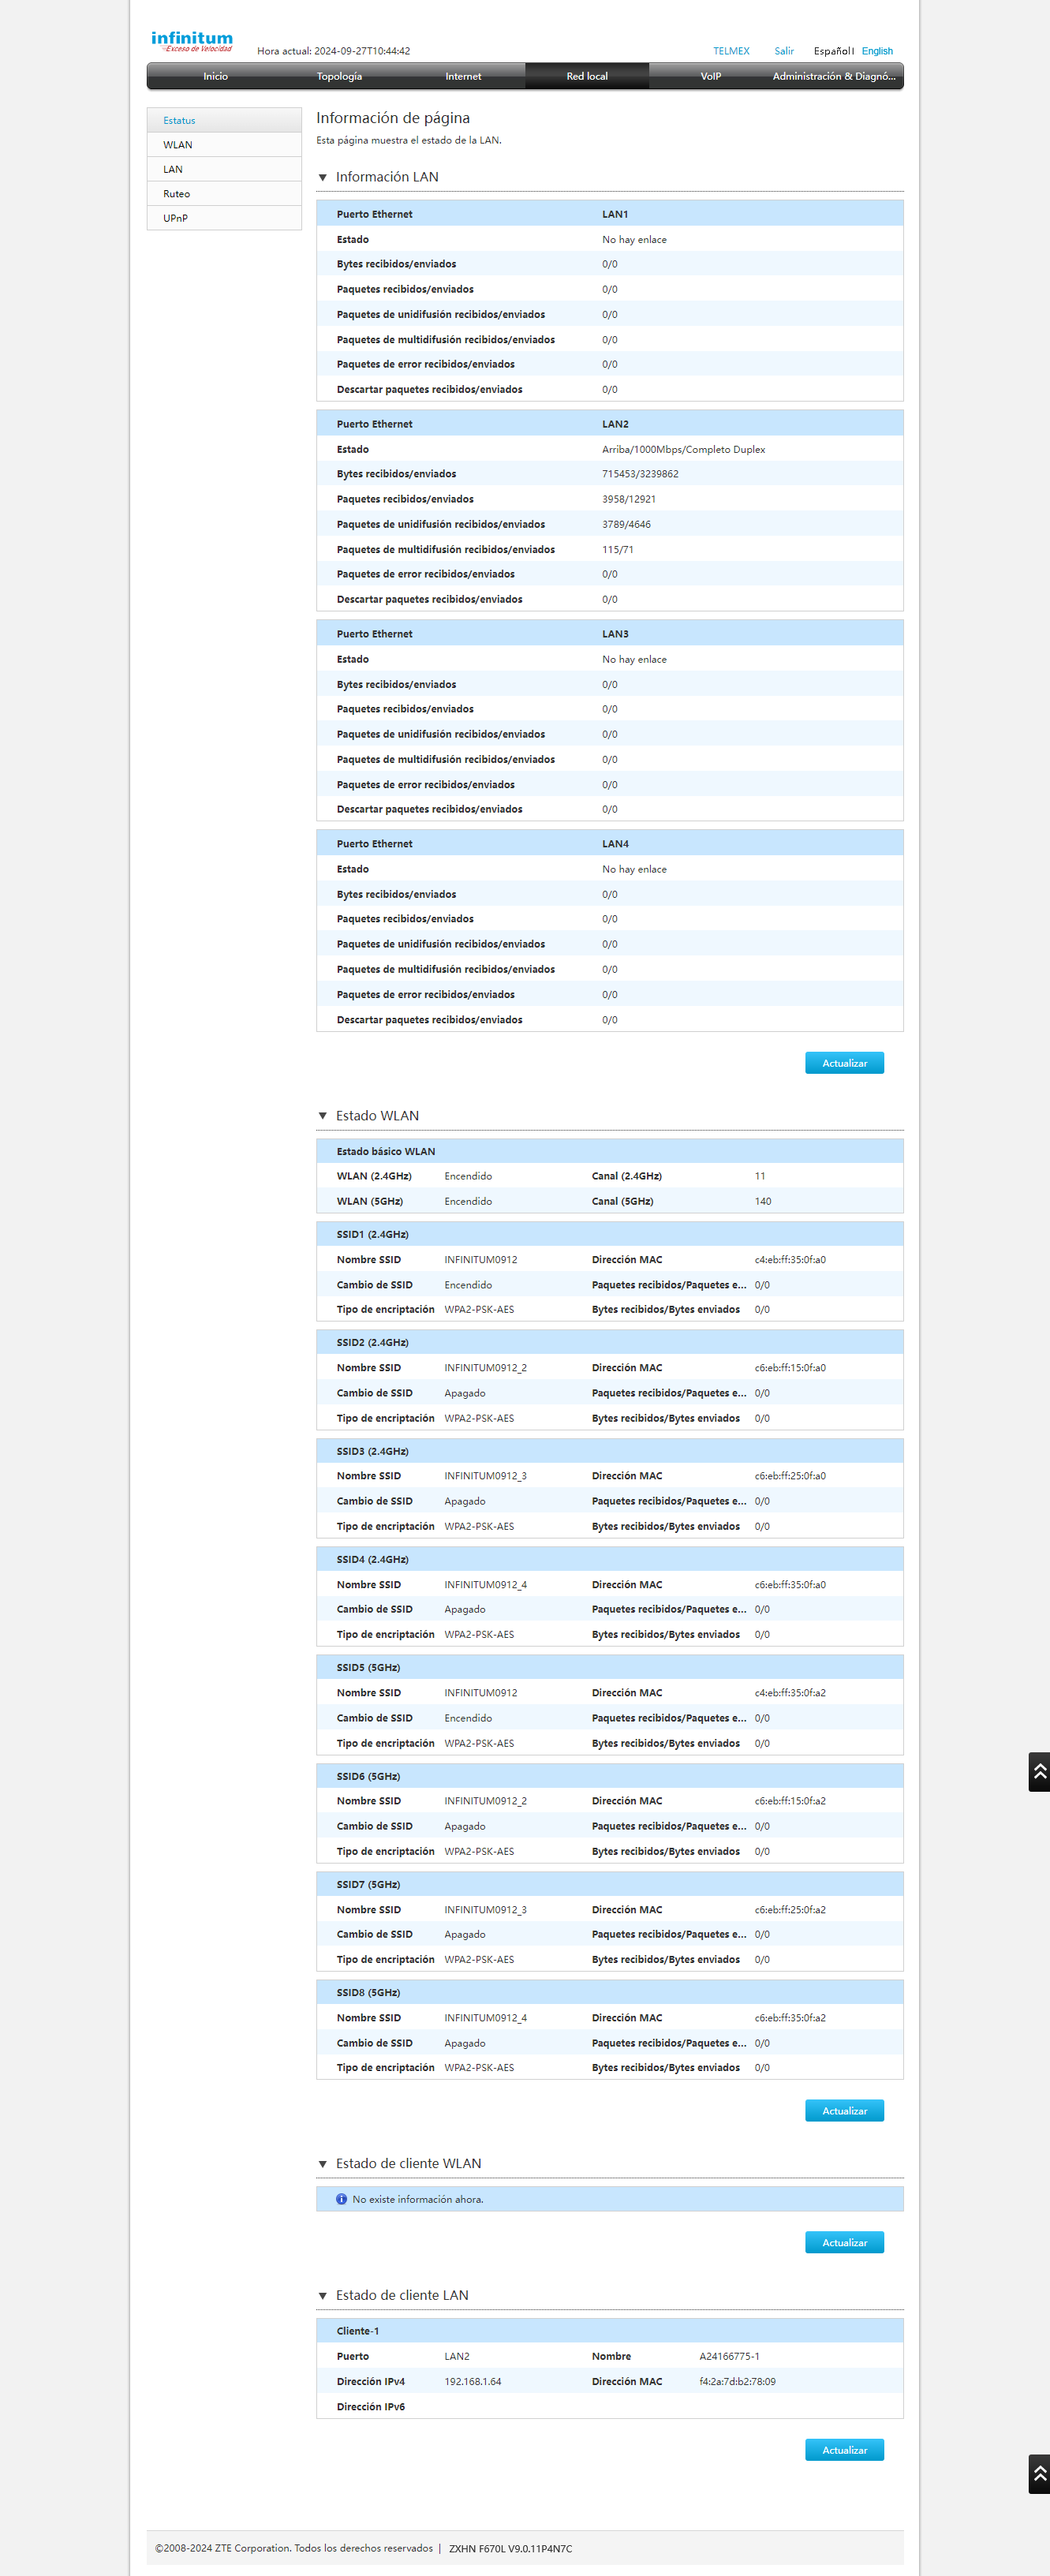1050x2576 pixels.
Task: Open UPnP in the left sidebar
Action: (x=175, y=218)
